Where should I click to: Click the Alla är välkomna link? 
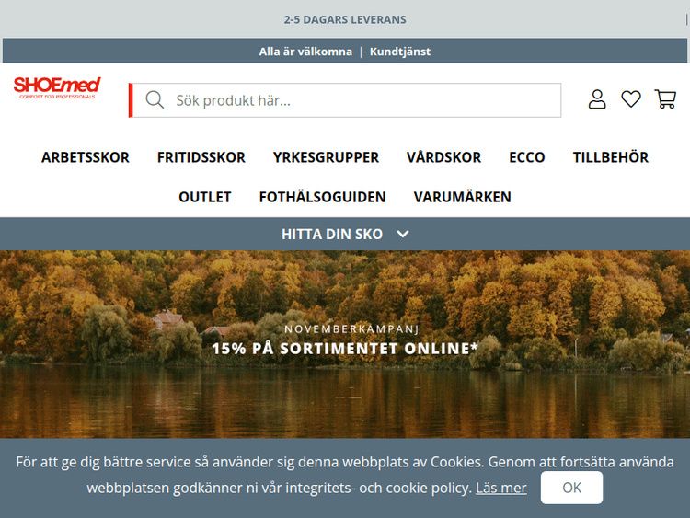(305, 52)
